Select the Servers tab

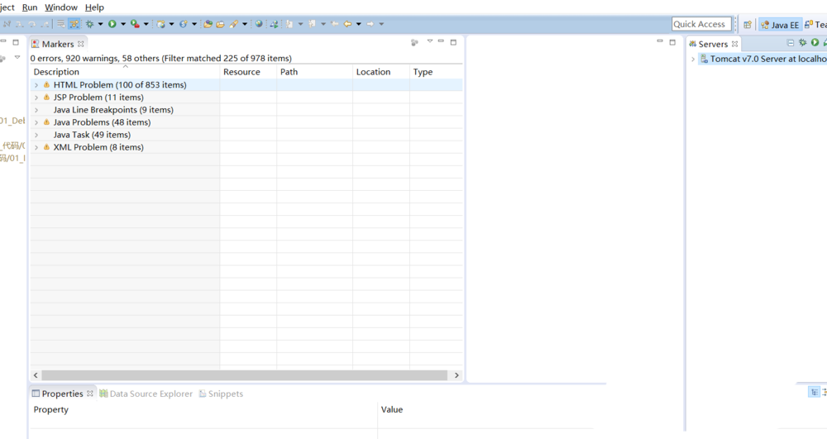tap(713, 44)
